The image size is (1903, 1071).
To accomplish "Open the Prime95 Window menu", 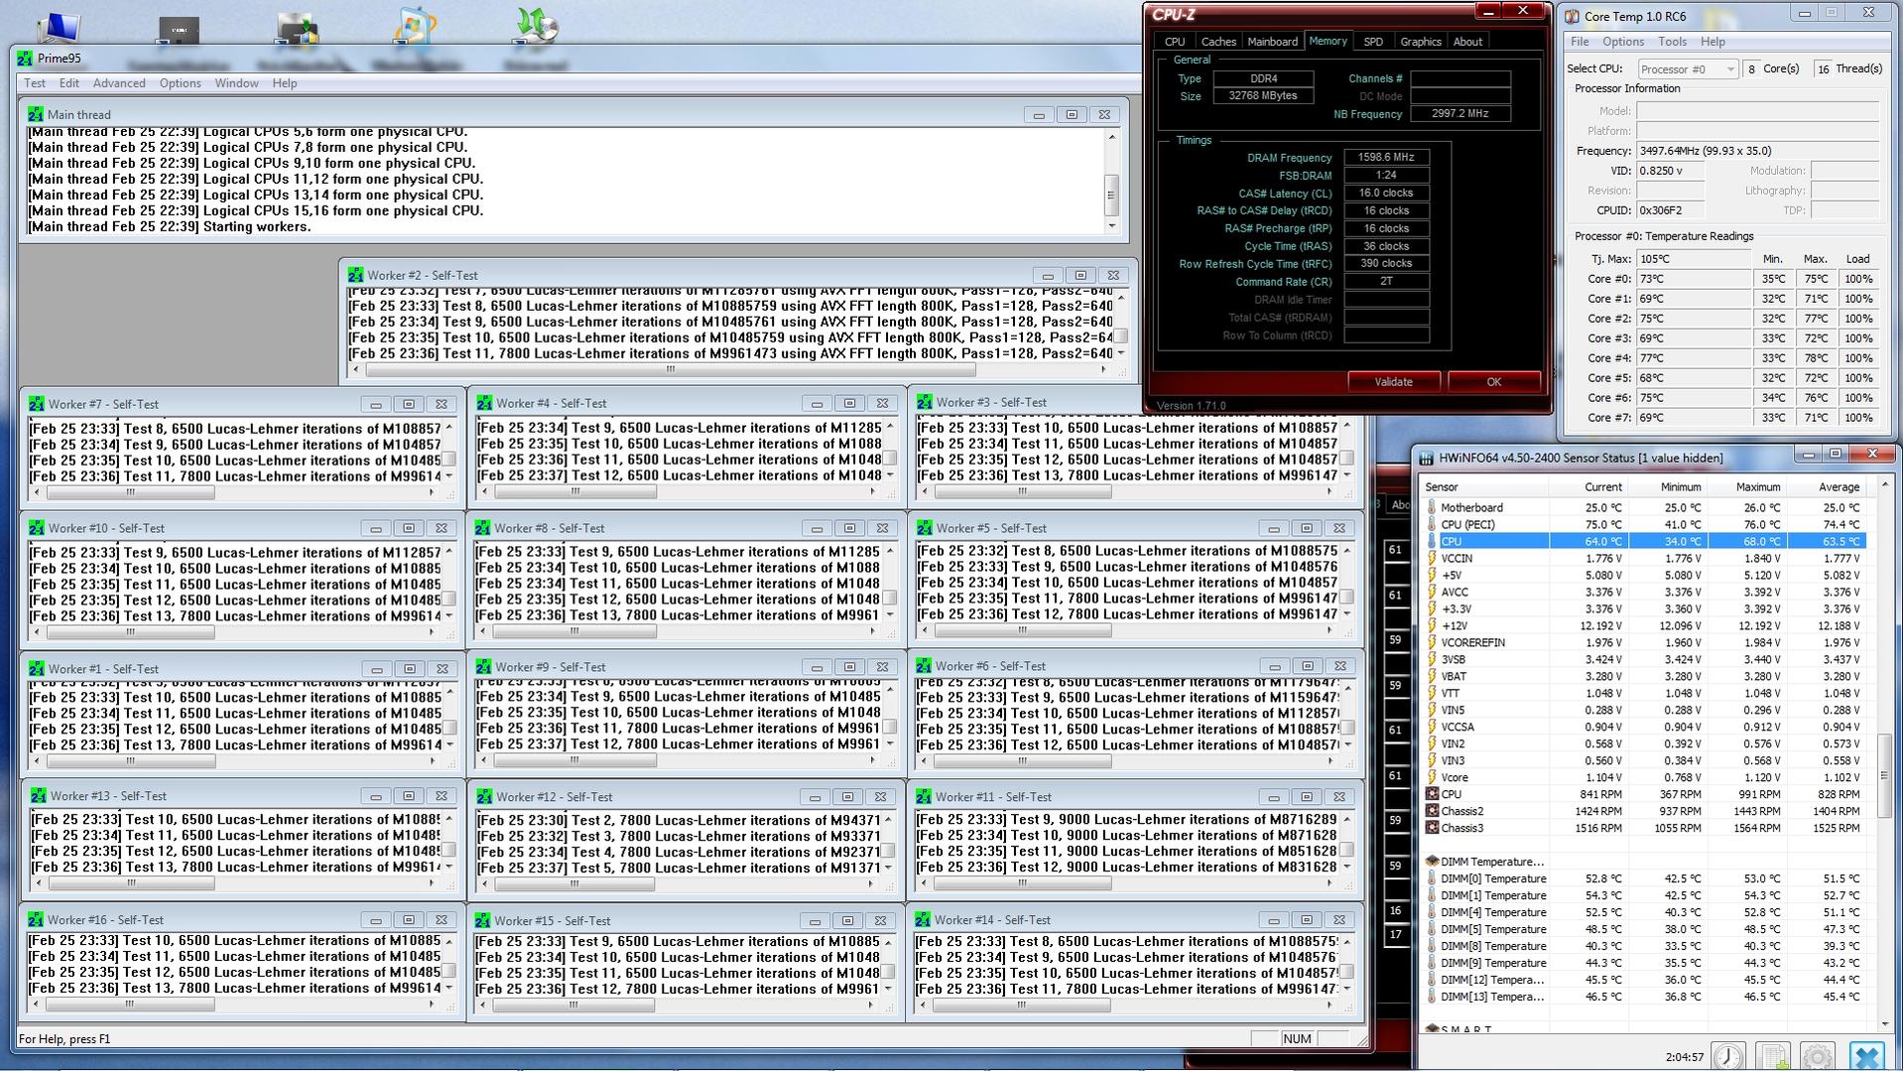I will click(236, 83).
